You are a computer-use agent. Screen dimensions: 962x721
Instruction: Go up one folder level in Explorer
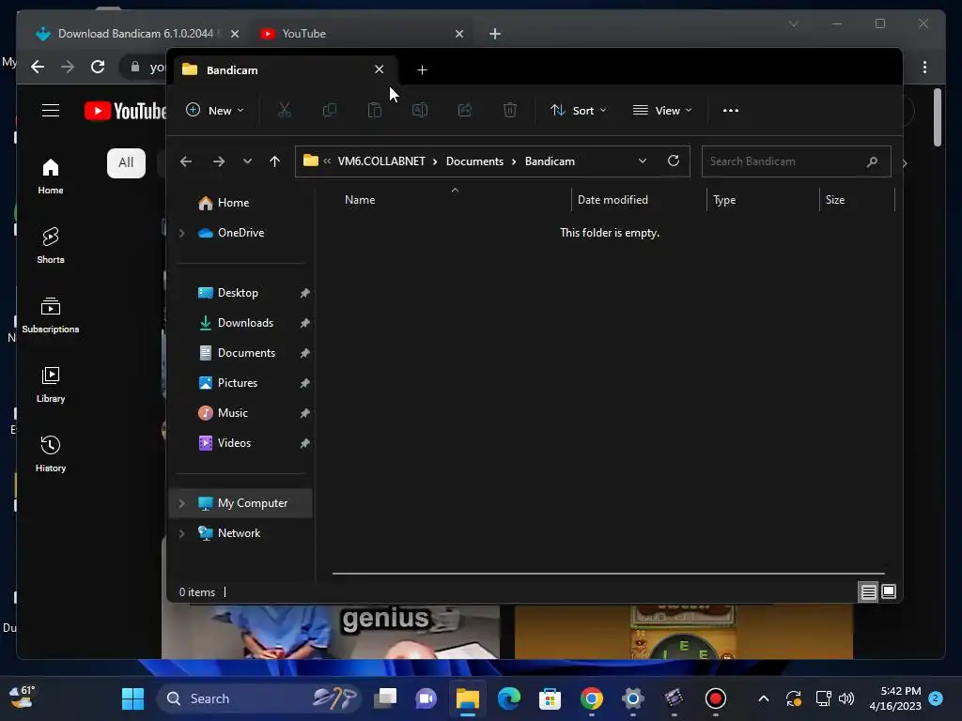coord(275,161)
